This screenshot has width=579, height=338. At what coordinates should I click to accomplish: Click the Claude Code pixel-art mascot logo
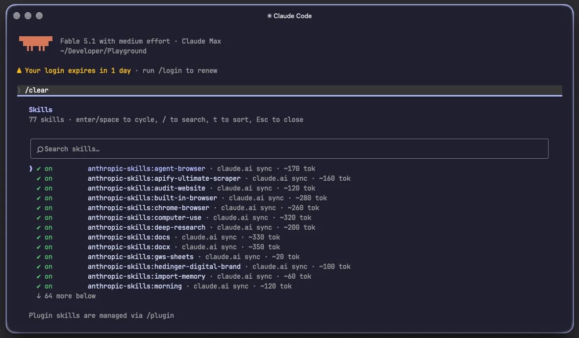[x=36, y=44]
